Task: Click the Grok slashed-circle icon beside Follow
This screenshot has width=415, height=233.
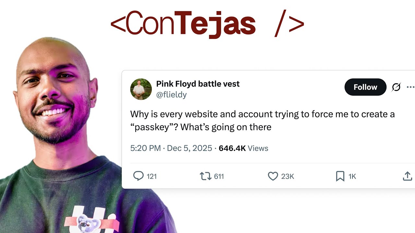Action: pyautogui.click(x=396, y=87)
